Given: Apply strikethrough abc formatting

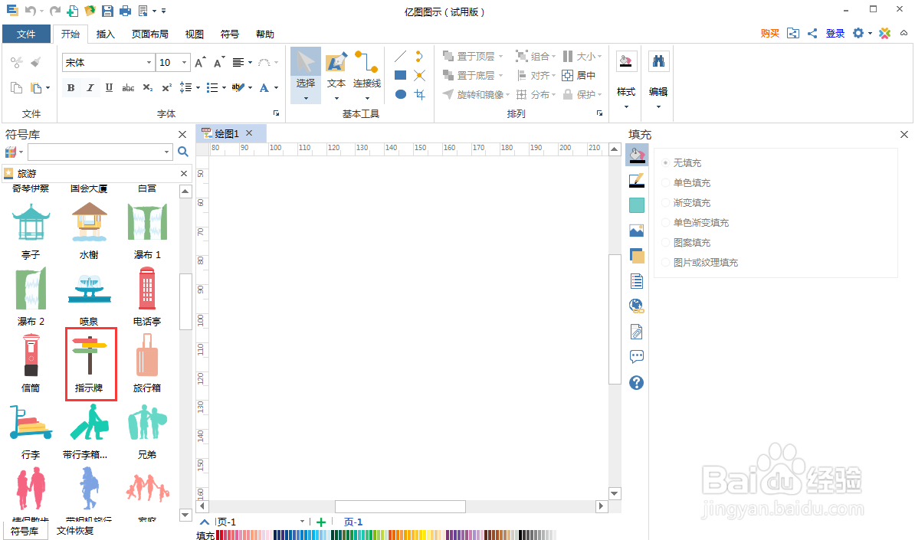Looking at the screenshot, I should point(129,88).
